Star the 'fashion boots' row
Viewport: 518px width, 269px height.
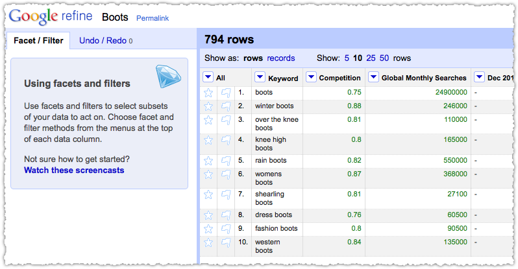pyautogui.click(x=208, y=229)
